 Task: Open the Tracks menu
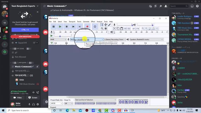(x=79, y=22)
